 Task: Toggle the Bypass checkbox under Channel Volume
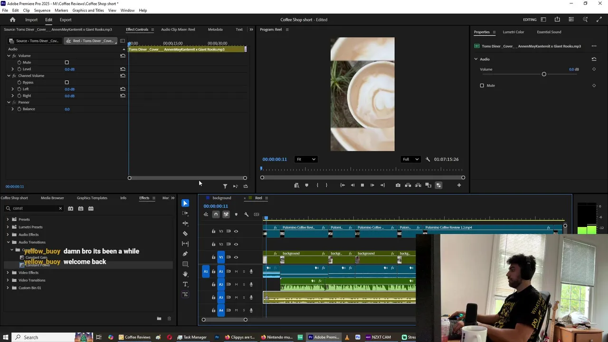click(66, 83)
